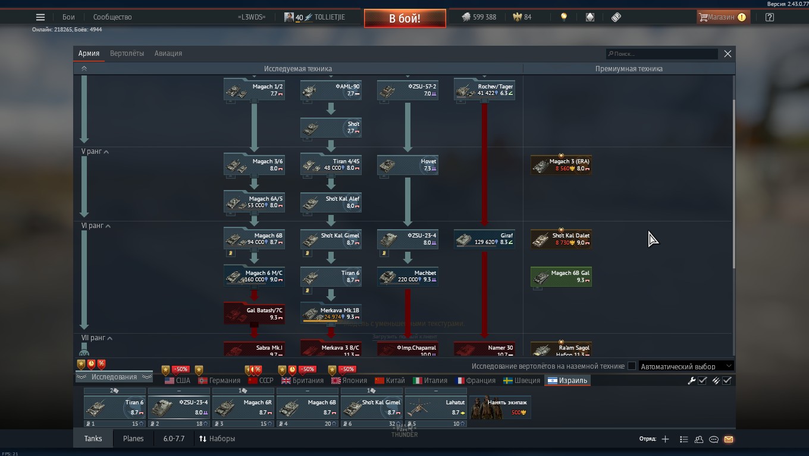This screenshot has height=456, width=809.
Task: Select the Германия nation tab
Action: click(220, 381)
